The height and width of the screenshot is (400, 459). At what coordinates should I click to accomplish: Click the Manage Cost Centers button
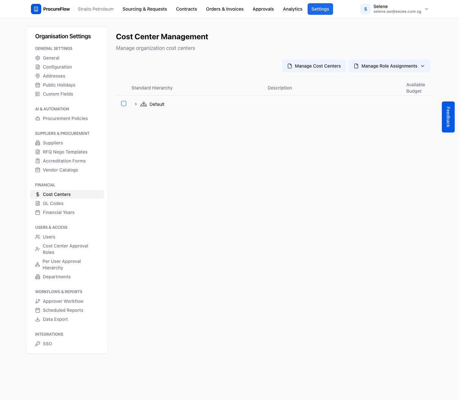tap(314, 66)
